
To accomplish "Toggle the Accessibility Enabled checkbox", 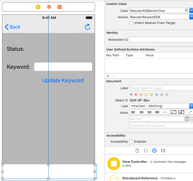I will pos(131,141).
